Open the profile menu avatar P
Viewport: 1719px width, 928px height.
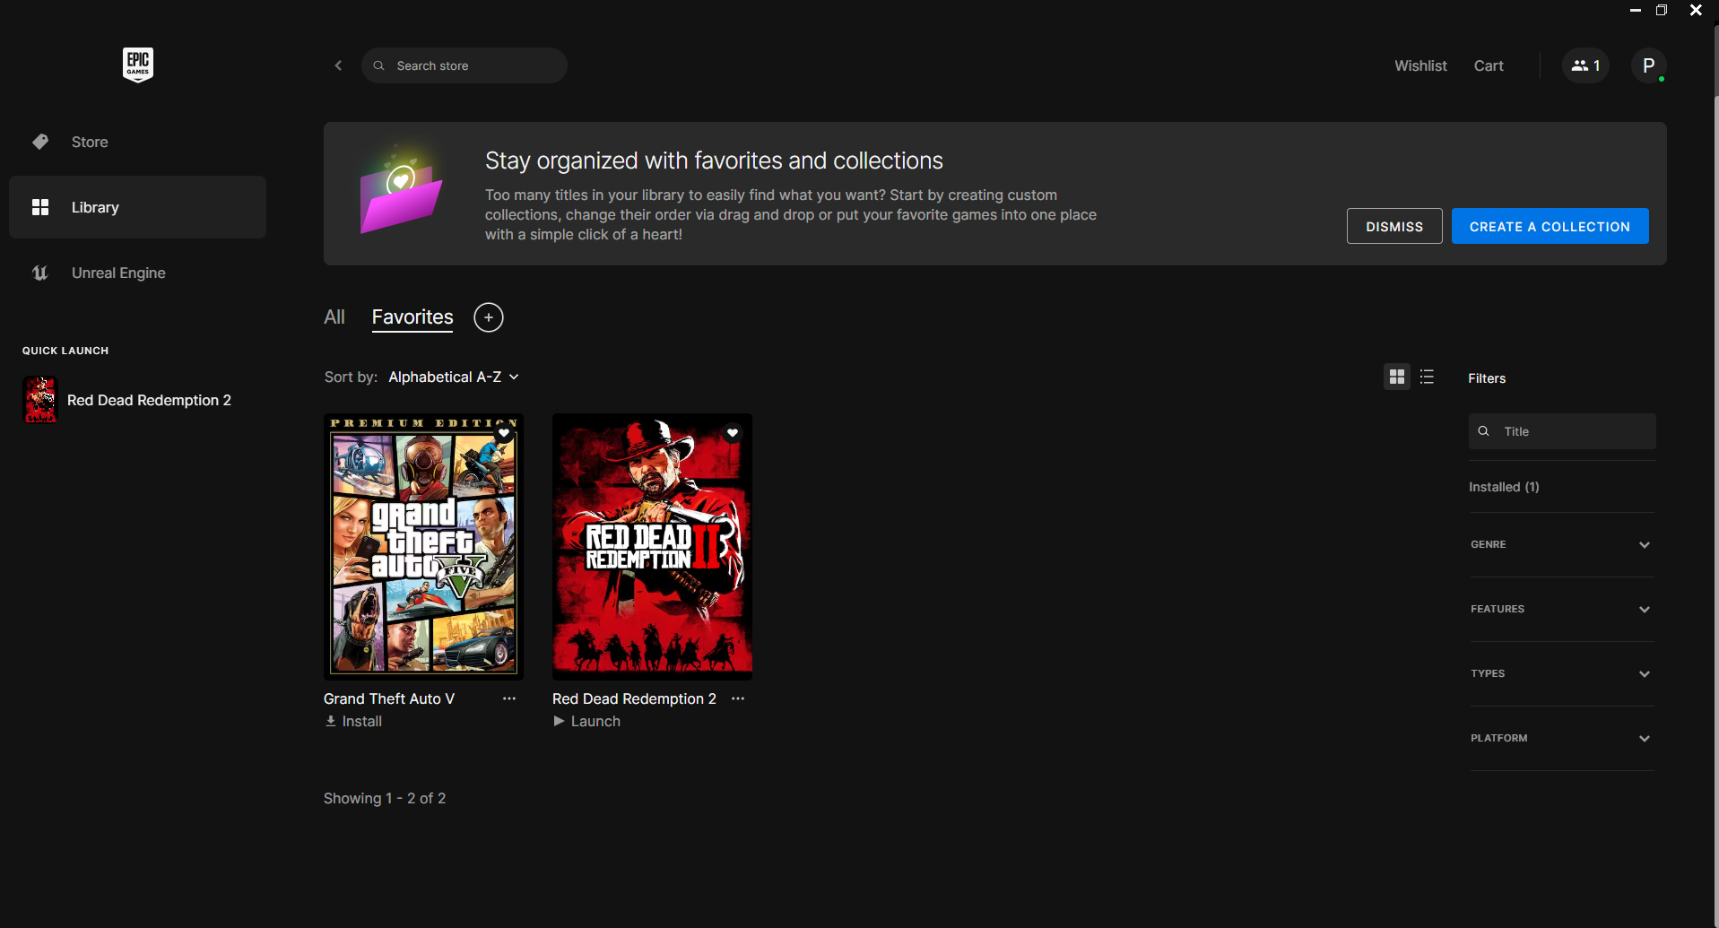coord(1648,65)
